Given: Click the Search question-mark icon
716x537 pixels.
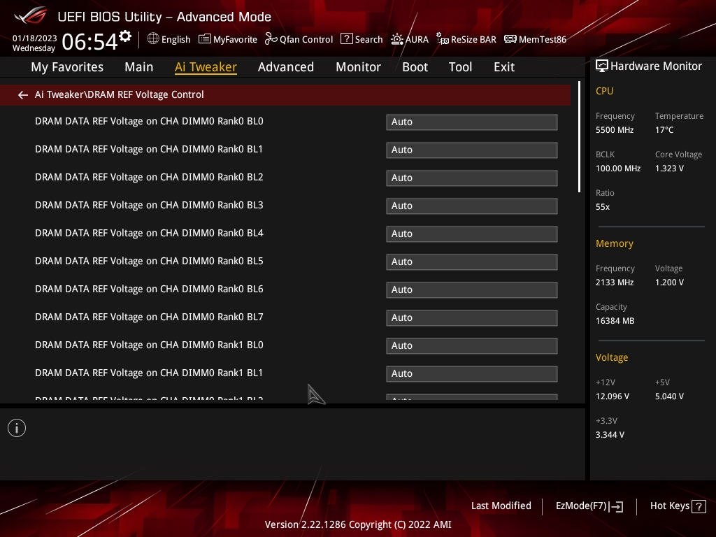Looking at the screenshot, I should point(347,39).
